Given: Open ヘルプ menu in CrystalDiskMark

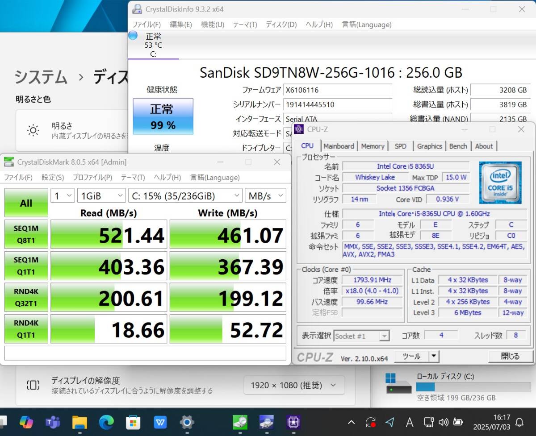Looking at the screenshot, I should 167,178.
